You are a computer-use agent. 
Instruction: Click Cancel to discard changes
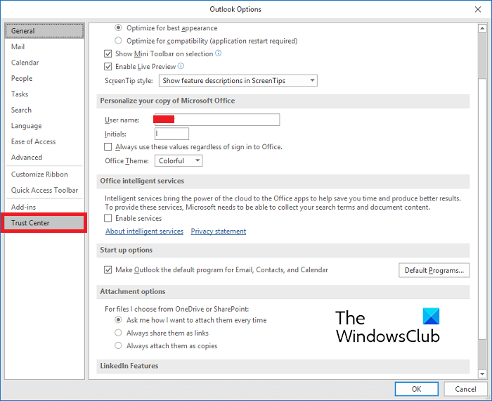[465, 389]
